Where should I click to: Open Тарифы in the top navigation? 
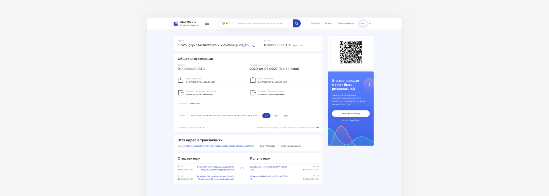pyautogui.click(x=329, y=23)
